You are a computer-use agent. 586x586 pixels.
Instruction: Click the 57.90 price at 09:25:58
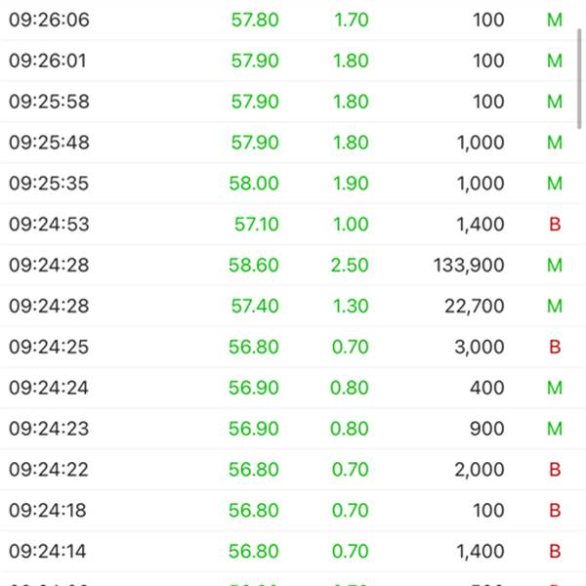click(255, 102)
